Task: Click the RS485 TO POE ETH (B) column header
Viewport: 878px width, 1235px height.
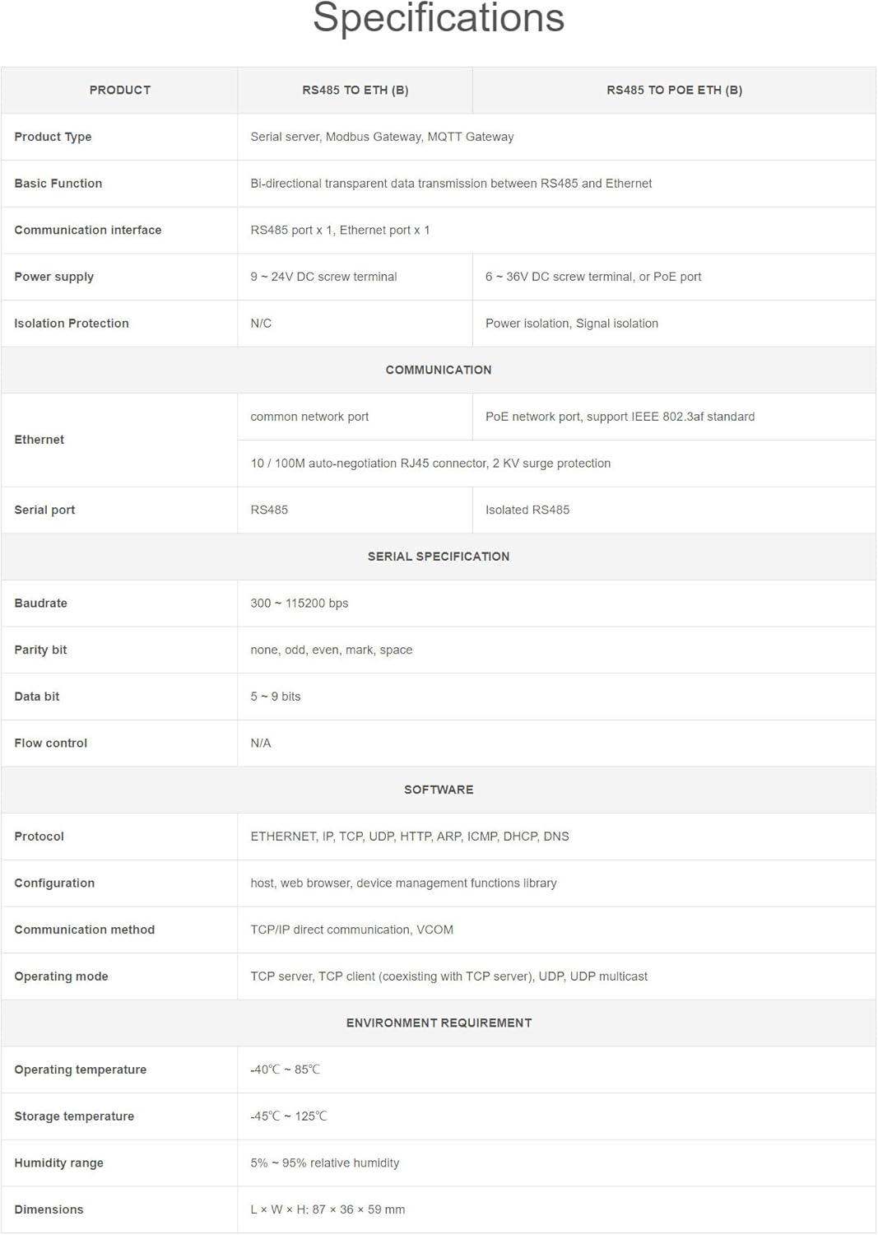Action: coord(674,90)
